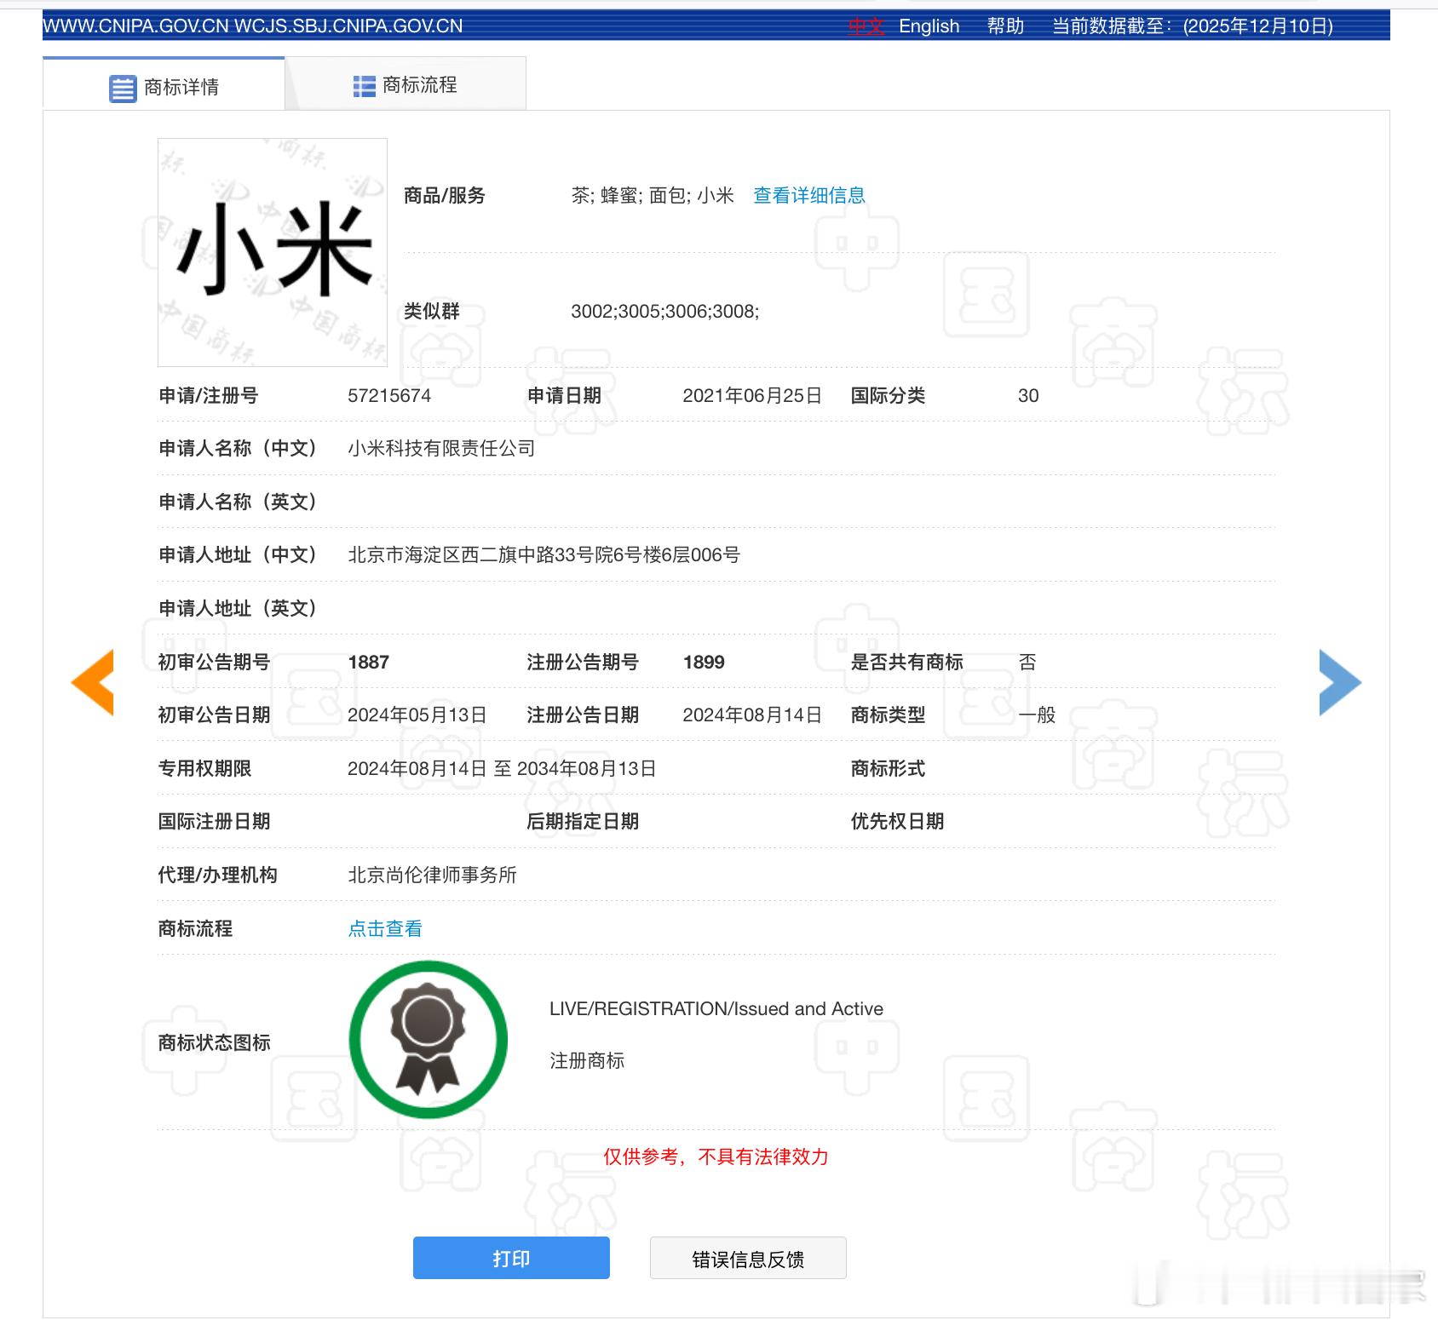Select trademark type value 一般
The width and height of the screenshot is (1438, 1320).
click(x=1037, y=715)
